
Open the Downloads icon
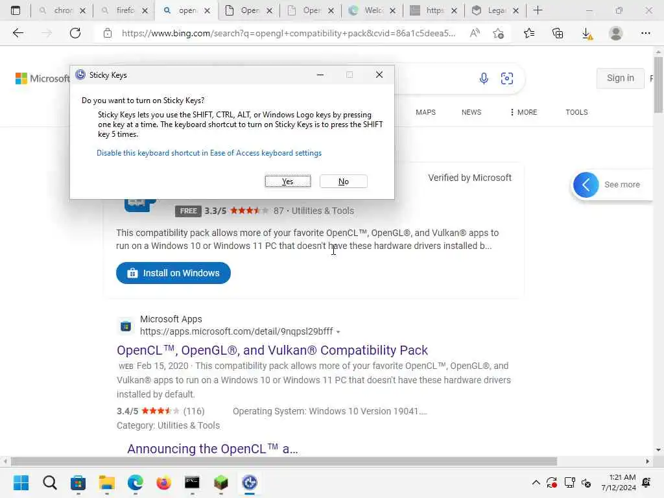point(587,34)
